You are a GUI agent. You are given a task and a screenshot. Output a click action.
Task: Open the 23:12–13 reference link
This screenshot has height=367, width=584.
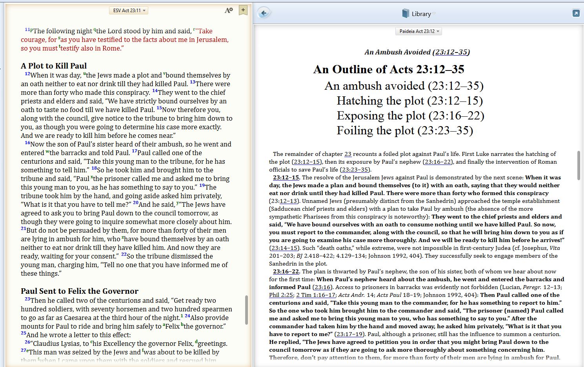pyautogui.click(x=288, y=201)
